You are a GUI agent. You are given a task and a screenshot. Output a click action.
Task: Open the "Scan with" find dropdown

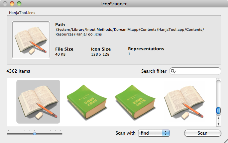click(154, 133)
